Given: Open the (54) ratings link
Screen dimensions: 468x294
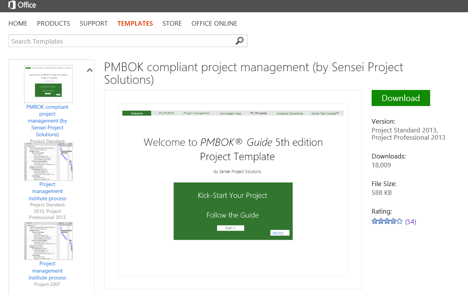Looking at the screenshot, I should (x=411, y=221).
